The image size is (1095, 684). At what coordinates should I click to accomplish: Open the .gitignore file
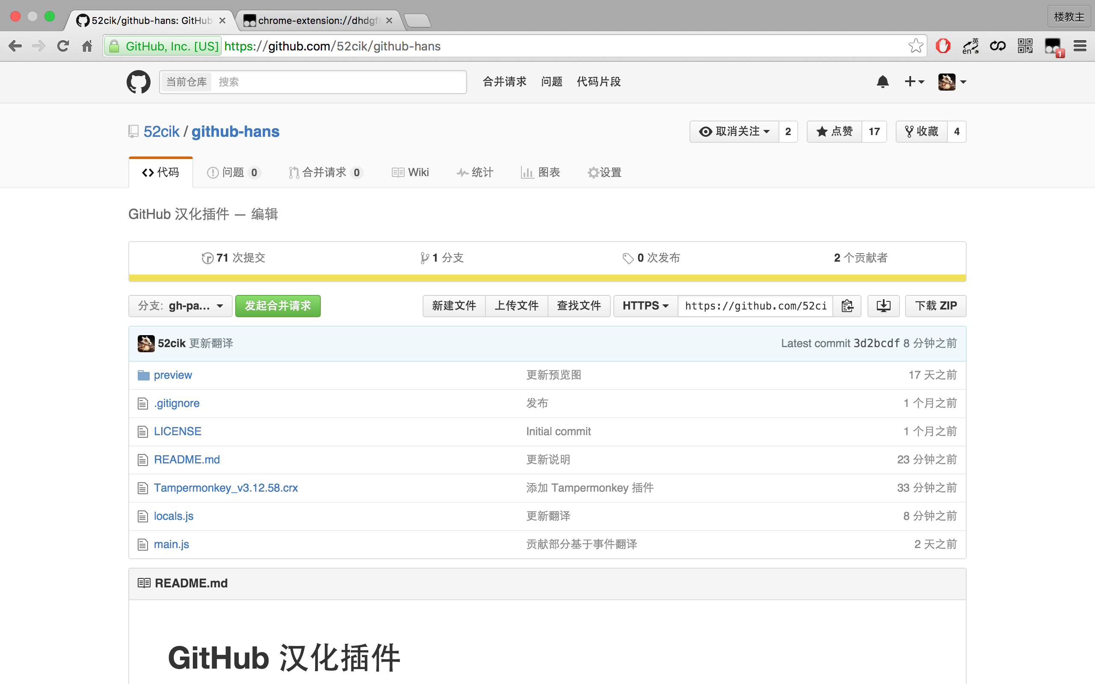[177, 404]
